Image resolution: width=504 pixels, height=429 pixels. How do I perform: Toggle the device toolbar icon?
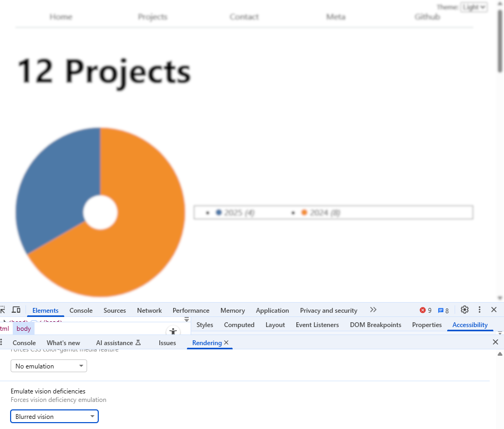point(16,310)
